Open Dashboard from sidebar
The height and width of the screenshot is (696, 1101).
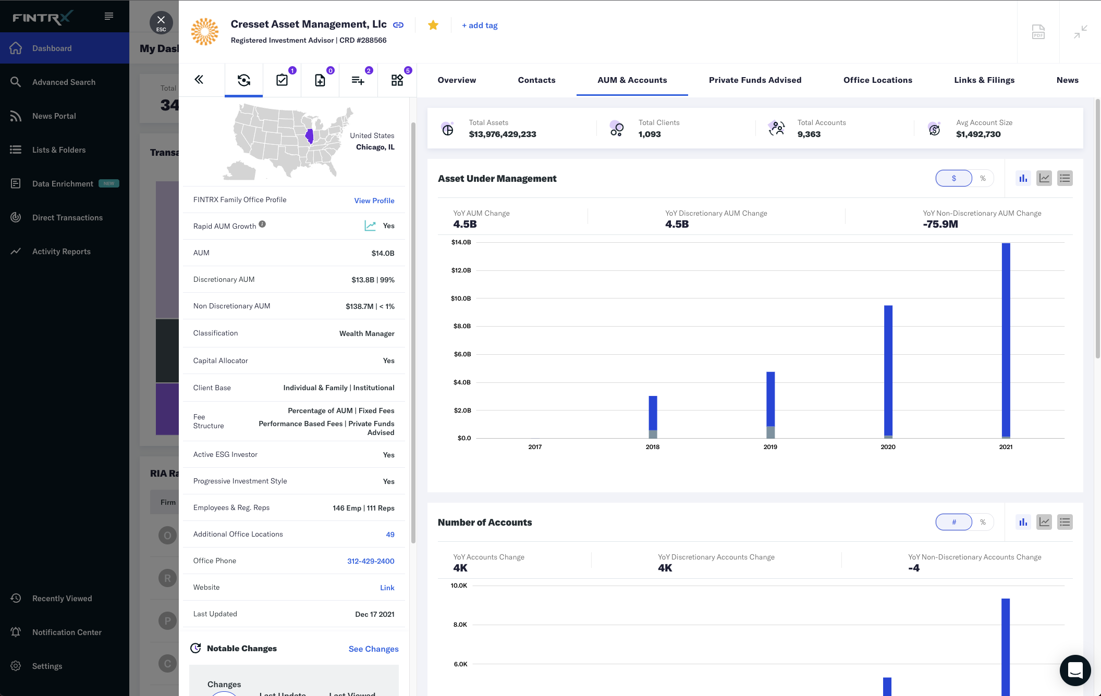coord(65,48)
